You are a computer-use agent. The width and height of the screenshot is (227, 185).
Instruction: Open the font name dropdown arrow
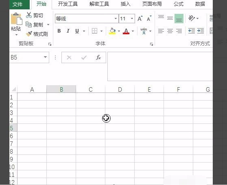[x=116, y=19]
